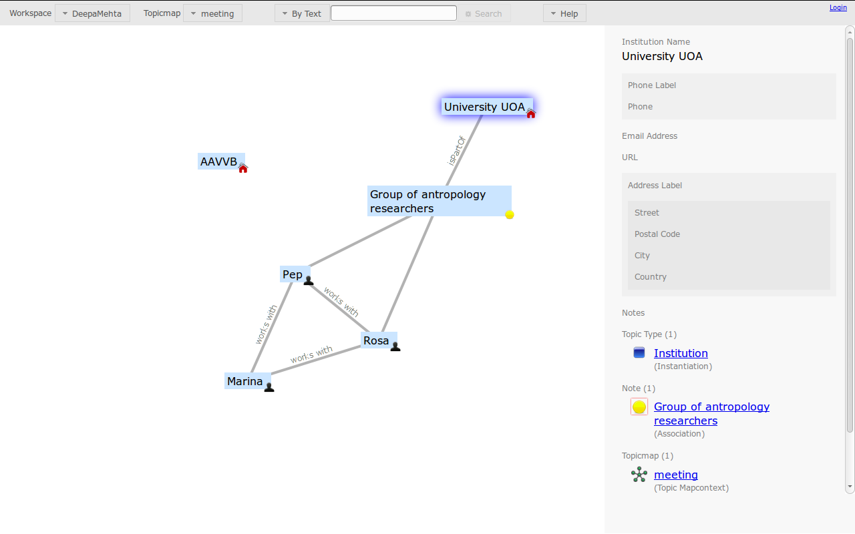Click the green meeting topicmap icon

pyautogui.click(x=639, y=475)
